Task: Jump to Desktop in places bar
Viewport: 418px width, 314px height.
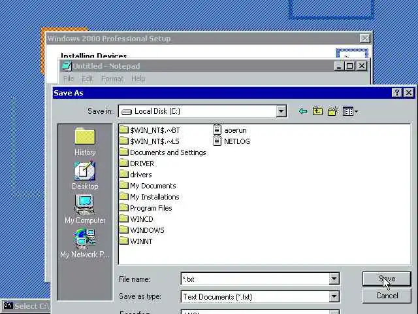Action: pyautogui.click(x=85, y=176)
